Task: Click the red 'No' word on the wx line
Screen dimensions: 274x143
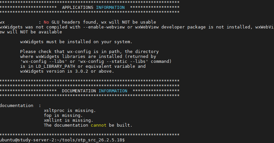Action: point(46,22)
